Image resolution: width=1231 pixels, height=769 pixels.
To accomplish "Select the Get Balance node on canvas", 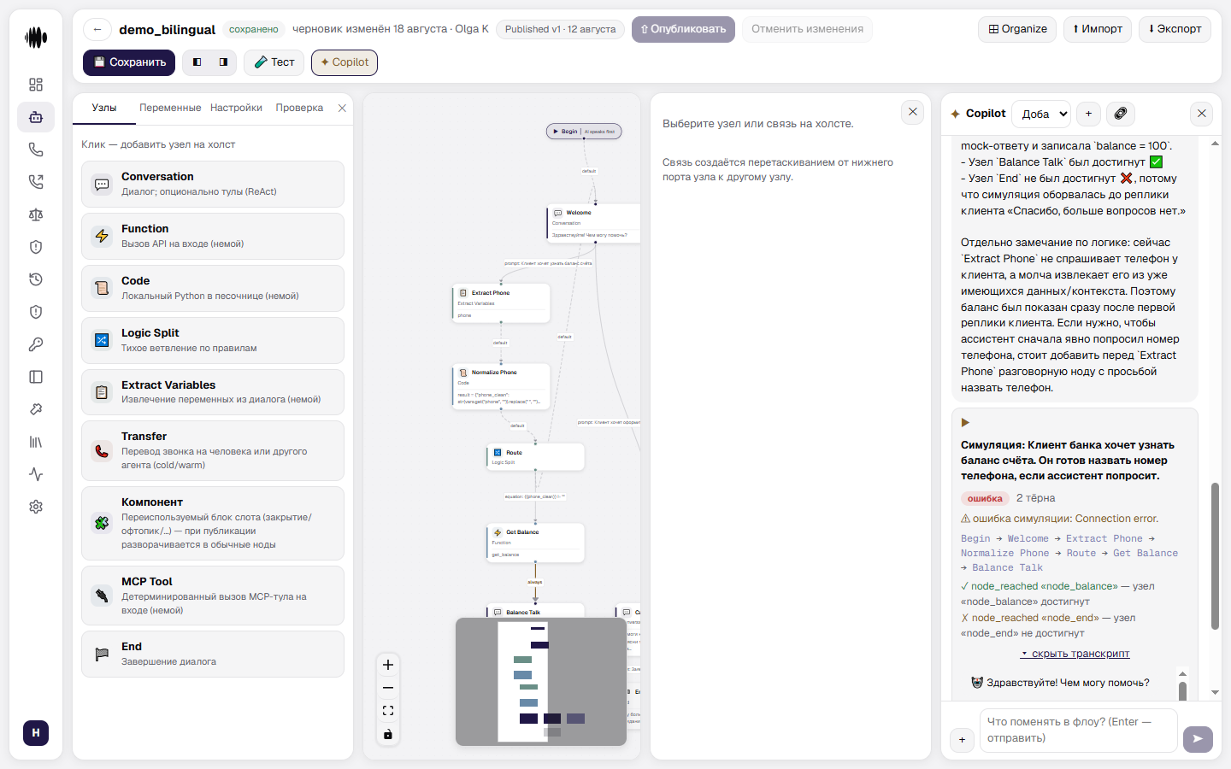I will (x=536, y=543).
